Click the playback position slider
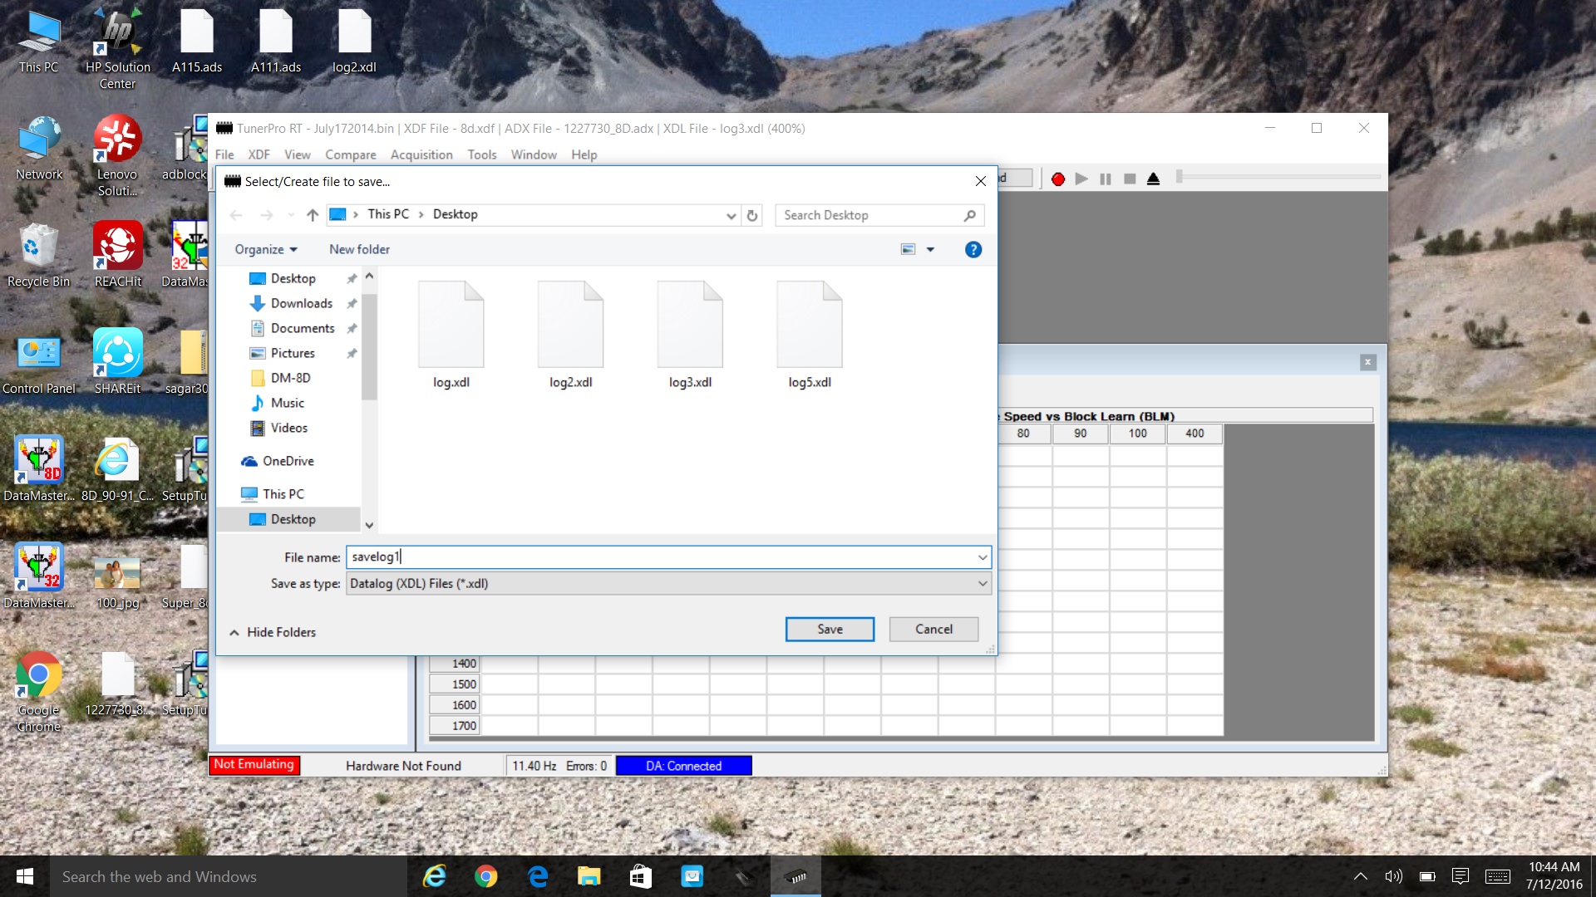1596x897 pixels. pos(1278,177)
